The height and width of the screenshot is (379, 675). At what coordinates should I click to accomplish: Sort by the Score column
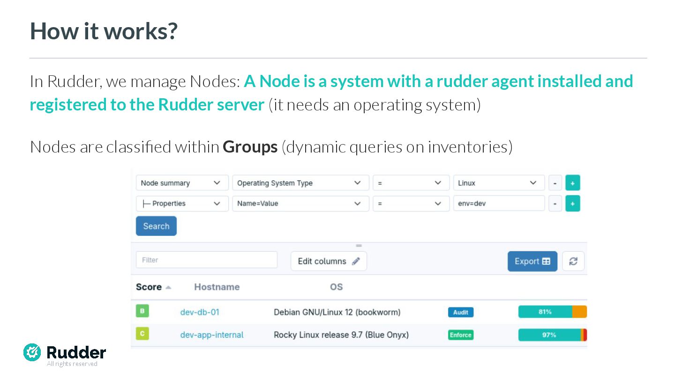[x=153, y=287]
